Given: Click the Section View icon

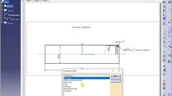Looking at the screenshot, I should point(164,6).
